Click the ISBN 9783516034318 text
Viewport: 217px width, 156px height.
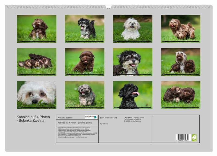pos(108,118)
